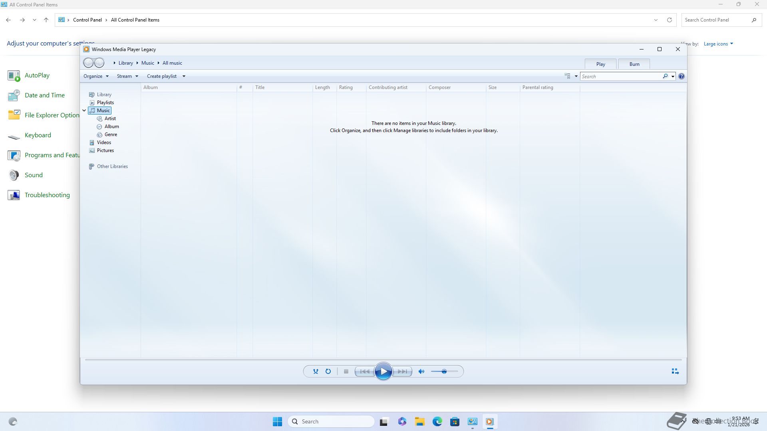Select Artist under Music tree

pyautogui.click(x=110, y=119)
